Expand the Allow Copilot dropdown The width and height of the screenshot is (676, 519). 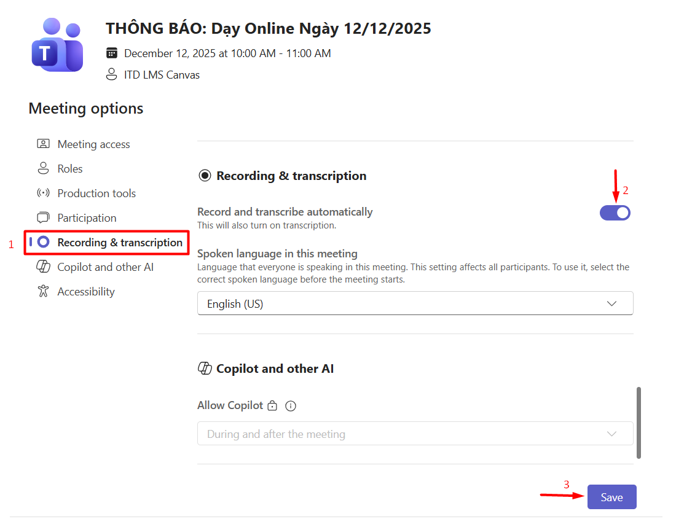[x=415, y=434]
